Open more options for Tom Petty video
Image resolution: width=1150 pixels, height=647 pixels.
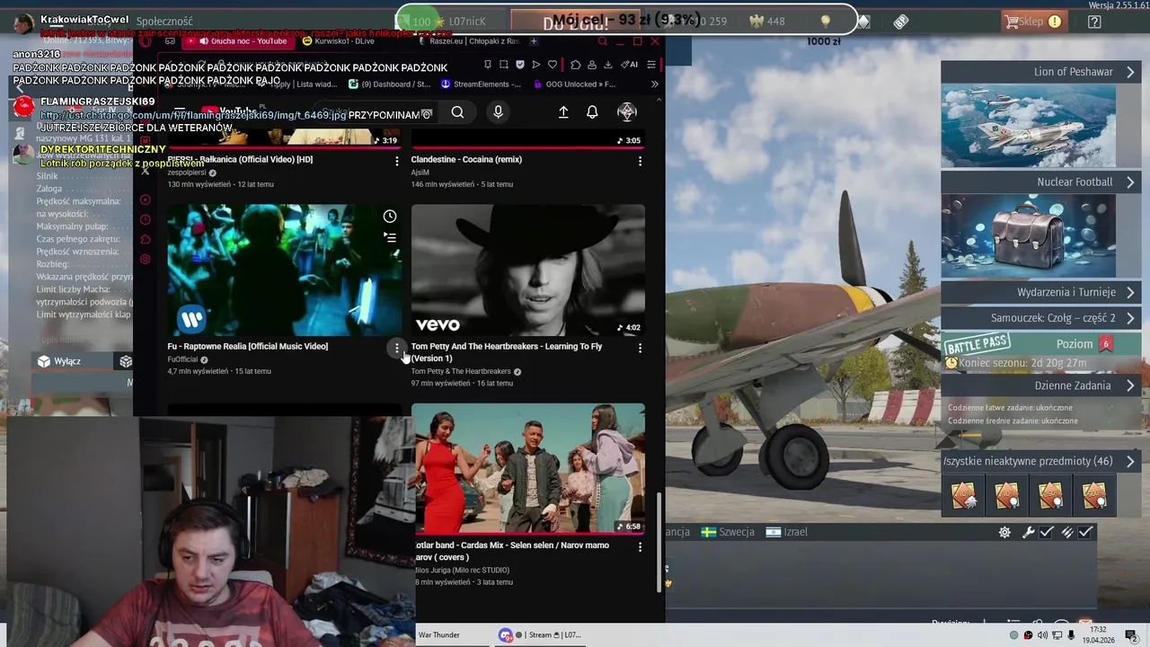pyautogui.click(x=640, y=348)
